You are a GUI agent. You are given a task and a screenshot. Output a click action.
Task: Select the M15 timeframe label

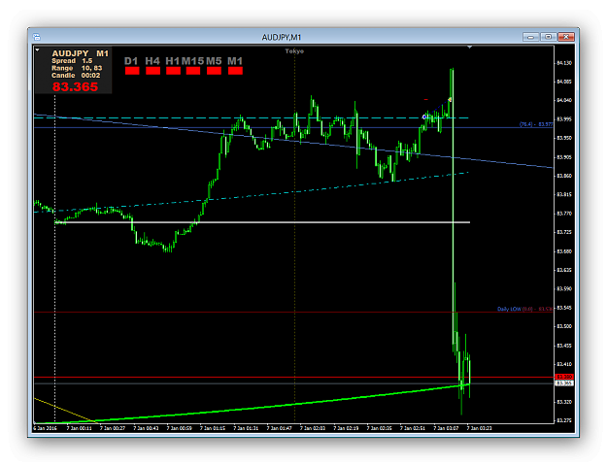coord(193,61)
